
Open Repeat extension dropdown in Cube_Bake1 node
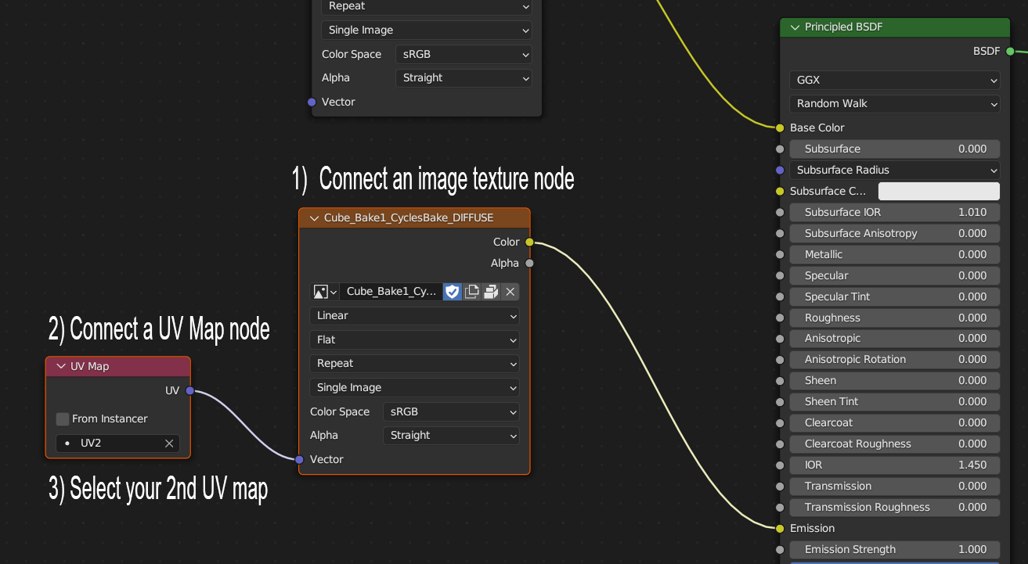click(x=415, y=364)
